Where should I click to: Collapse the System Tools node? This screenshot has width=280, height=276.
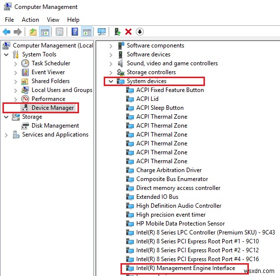pyautogui.click(x=6, y=54)
